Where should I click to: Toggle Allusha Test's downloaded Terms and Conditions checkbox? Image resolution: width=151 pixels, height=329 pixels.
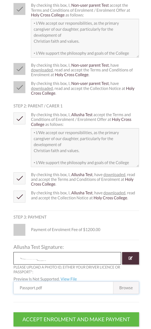pyautogui.click(x=19, y=178)
